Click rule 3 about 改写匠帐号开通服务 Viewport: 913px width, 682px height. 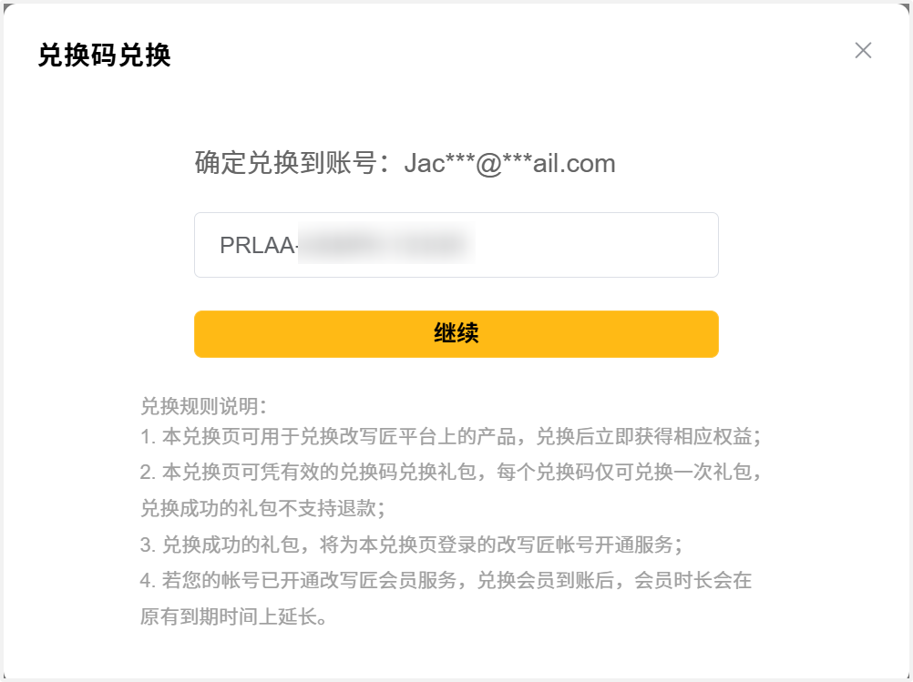pos(410,545)
